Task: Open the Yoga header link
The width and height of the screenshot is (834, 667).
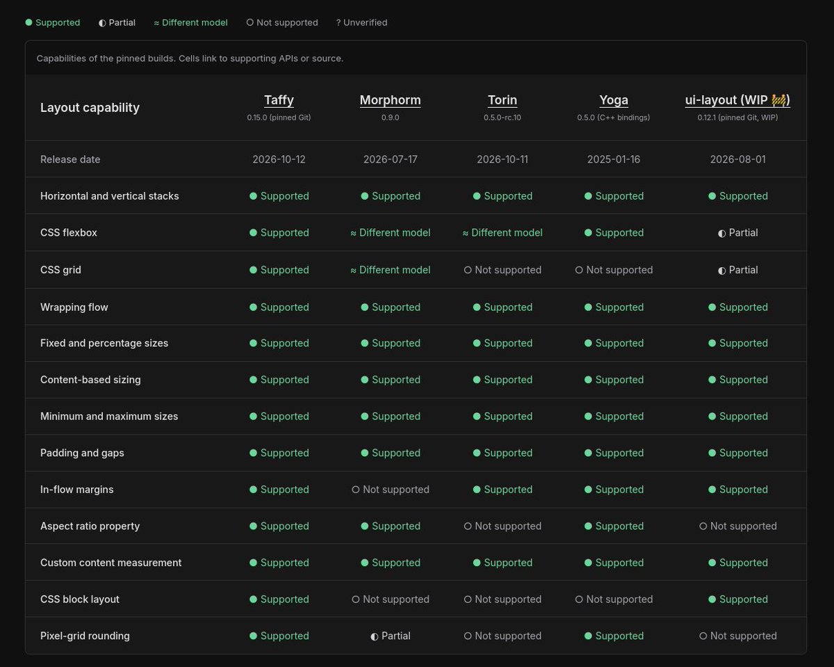Action: pos(614,100)
